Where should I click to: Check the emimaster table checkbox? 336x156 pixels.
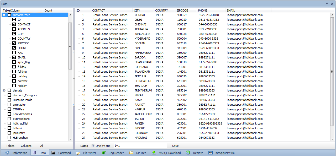click(9, 105)
